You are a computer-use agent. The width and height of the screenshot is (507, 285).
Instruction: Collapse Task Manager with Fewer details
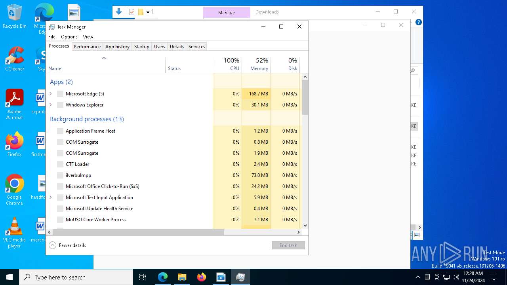point(67,245)
